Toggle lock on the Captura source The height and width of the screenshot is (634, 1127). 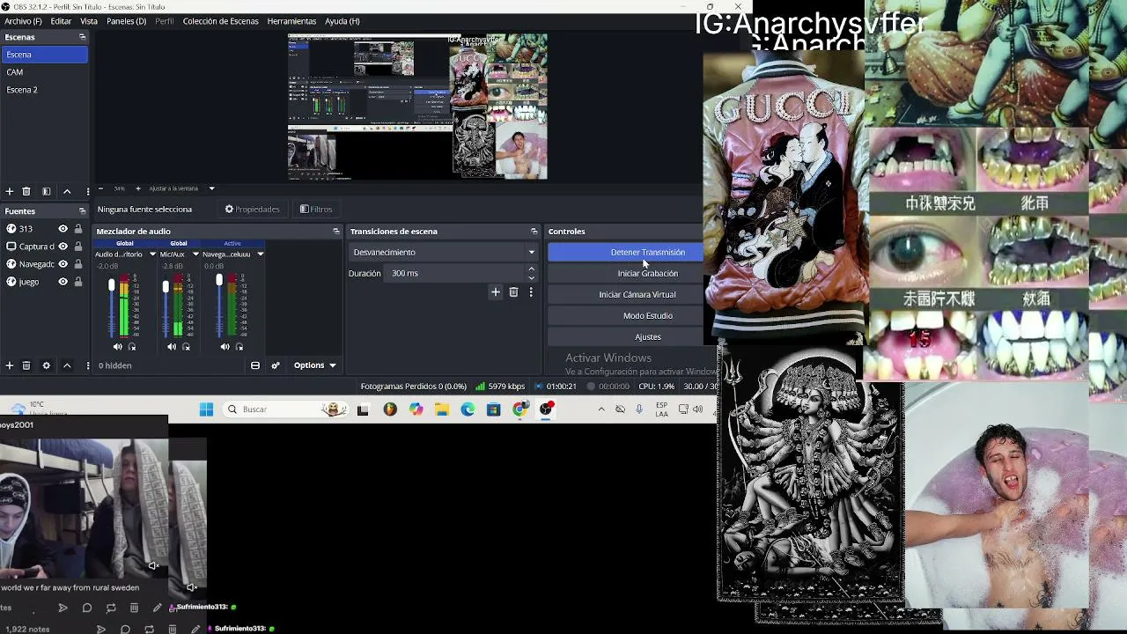[78, 247]
